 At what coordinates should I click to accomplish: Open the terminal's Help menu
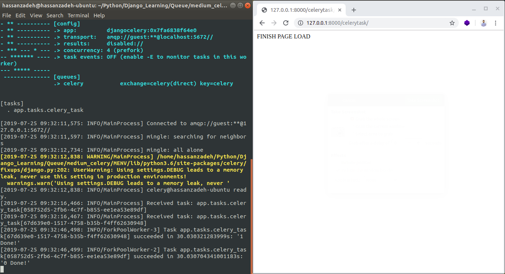tap(99, 15)
